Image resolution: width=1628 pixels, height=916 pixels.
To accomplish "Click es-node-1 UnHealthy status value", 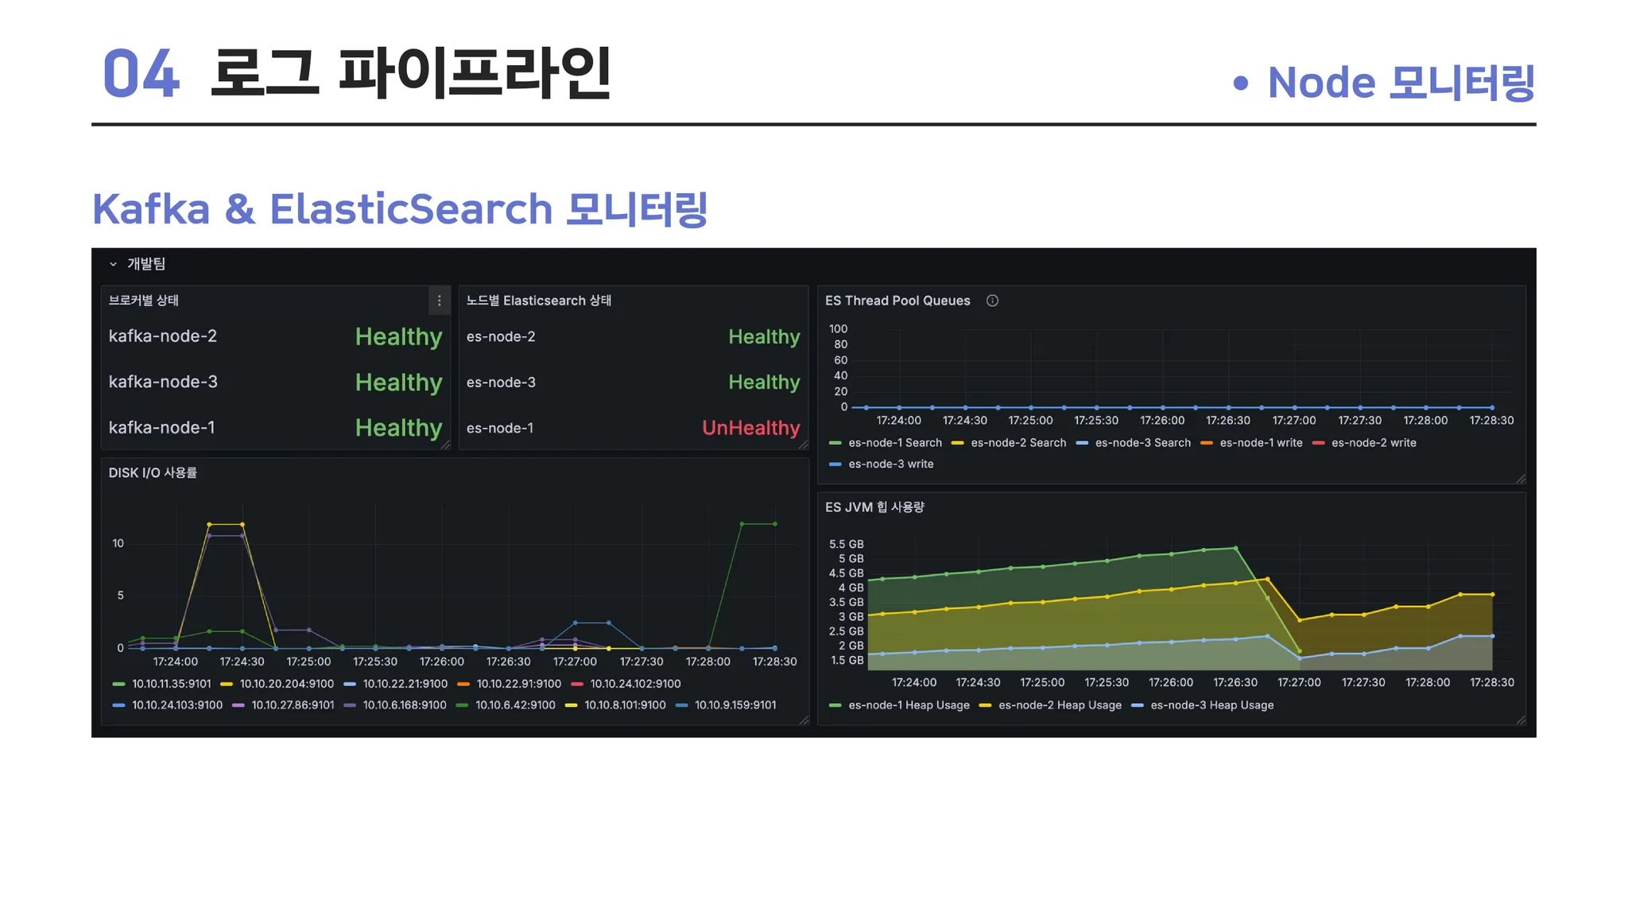I will point(751,428).
